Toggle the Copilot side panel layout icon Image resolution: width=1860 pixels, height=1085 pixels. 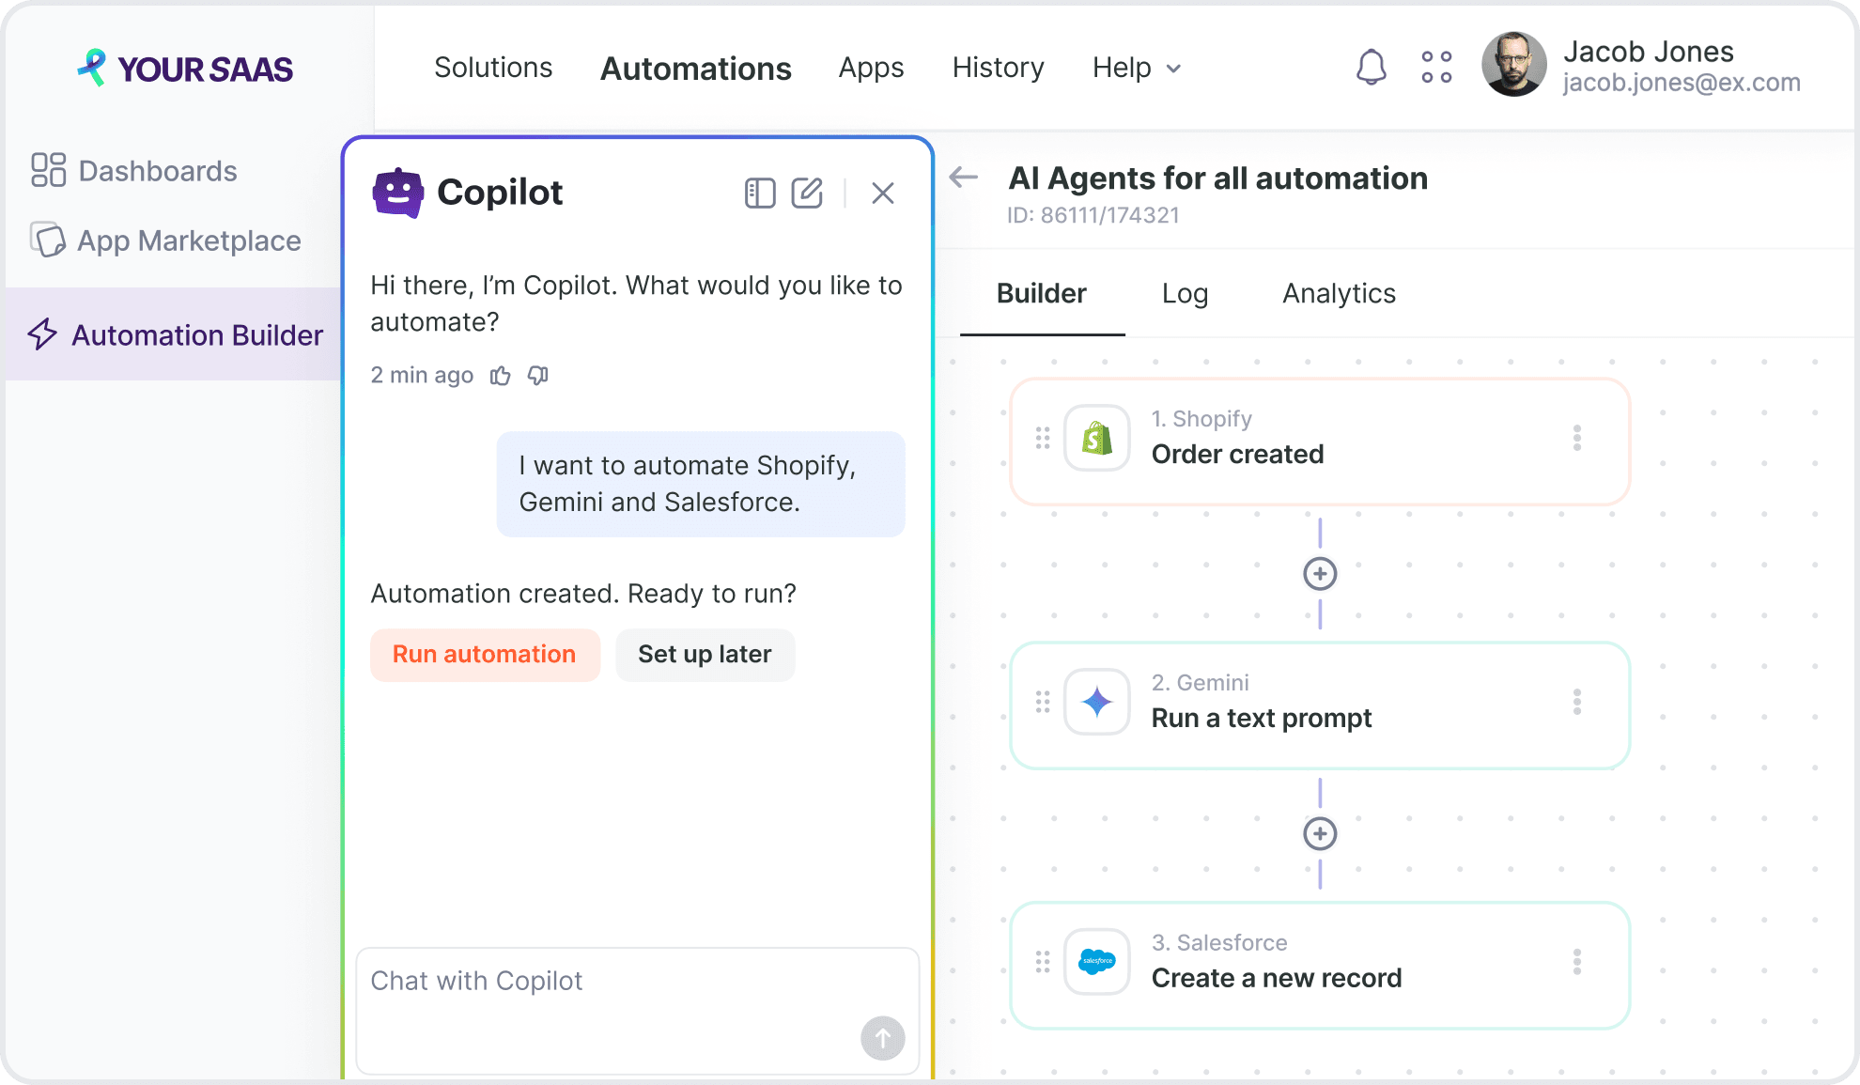(x=760, y=193)
